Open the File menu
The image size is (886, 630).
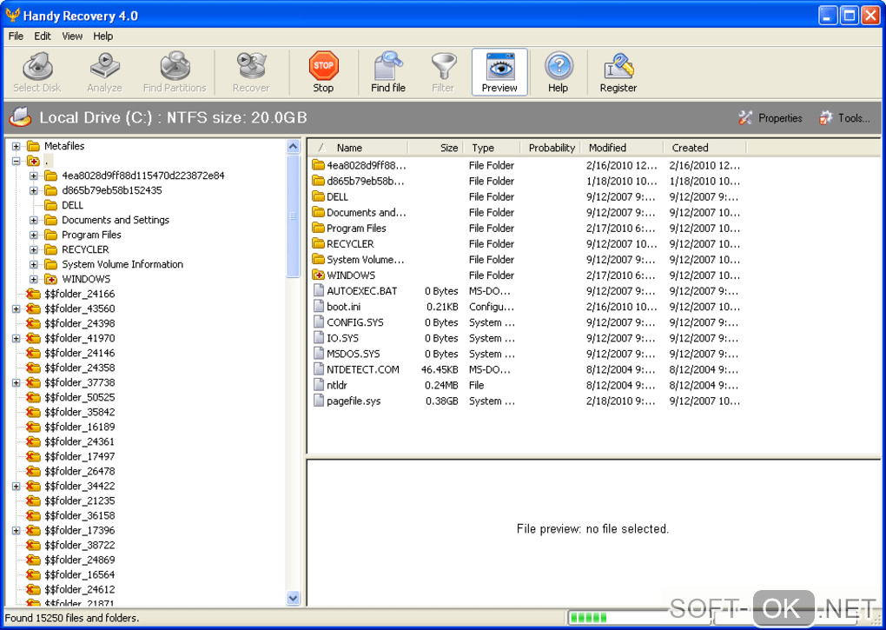16,36
